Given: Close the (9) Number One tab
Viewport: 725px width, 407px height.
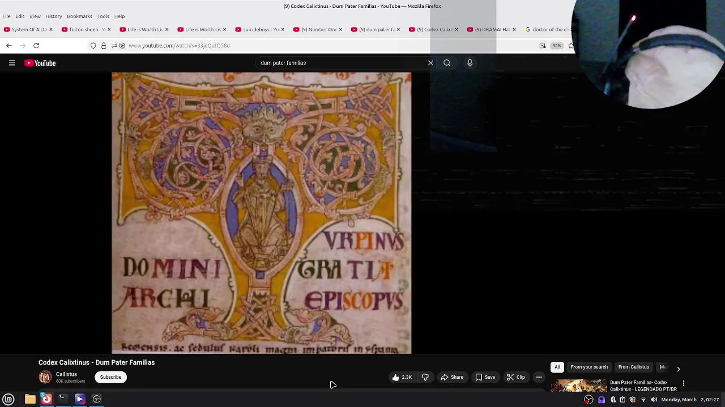Looking at the screenshot, I should coord(340,29).
